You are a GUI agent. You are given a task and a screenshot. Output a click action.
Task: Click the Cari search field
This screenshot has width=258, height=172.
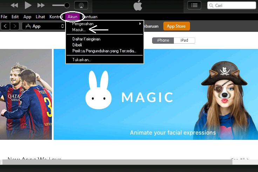(x=231, y=5)
